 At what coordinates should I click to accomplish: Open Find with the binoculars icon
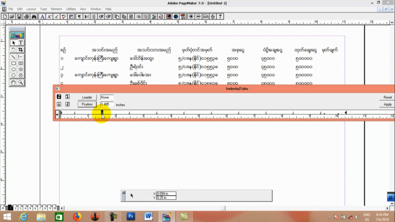tap(34, 17)
